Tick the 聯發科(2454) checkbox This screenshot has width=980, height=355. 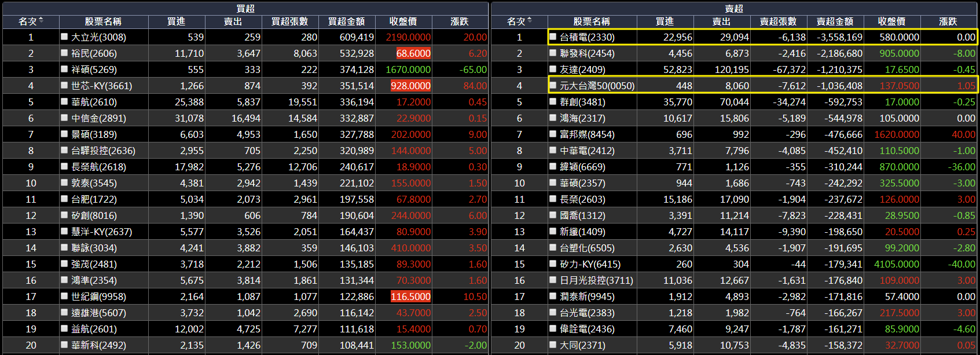point(553,53)
